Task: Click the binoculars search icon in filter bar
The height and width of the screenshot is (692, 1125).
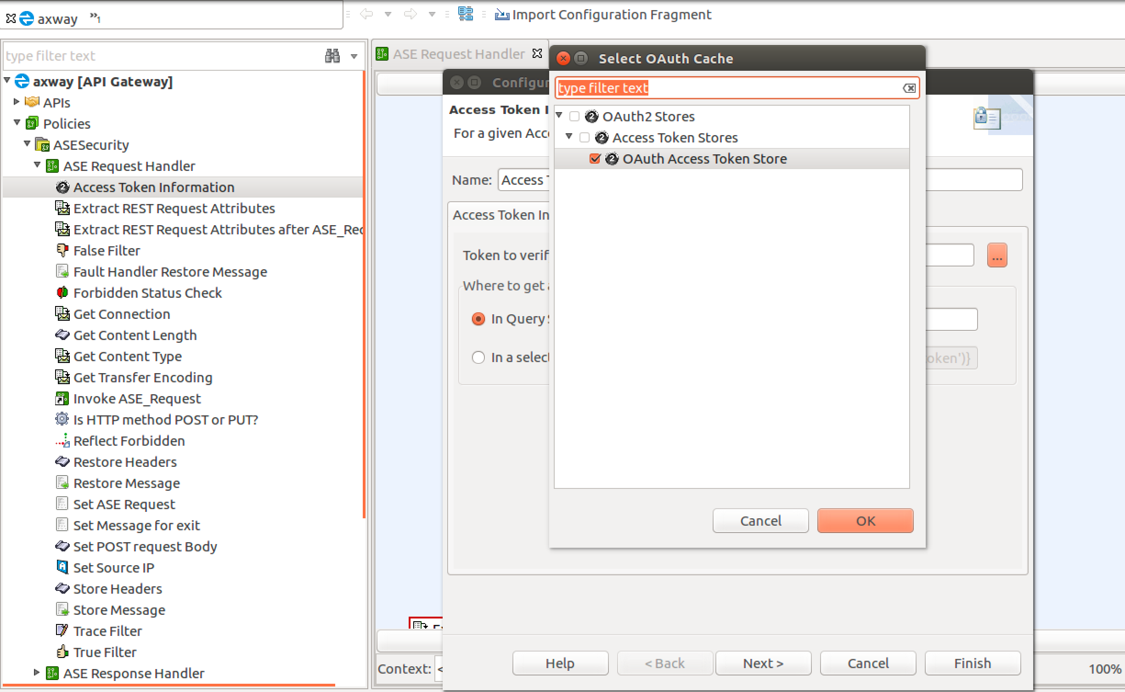Action: [332, 56]
